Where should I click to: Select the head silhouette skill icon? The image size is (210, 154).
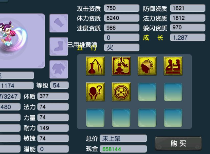click(x=147, y=66)
